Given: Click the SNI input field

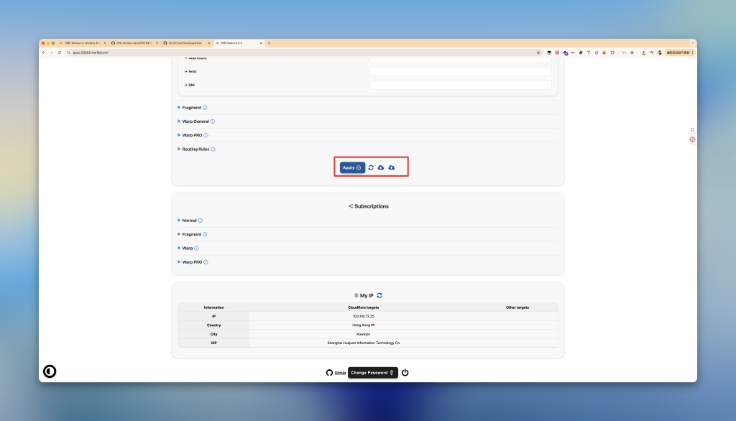Looking at the screenshot, I should click(460, 85).
